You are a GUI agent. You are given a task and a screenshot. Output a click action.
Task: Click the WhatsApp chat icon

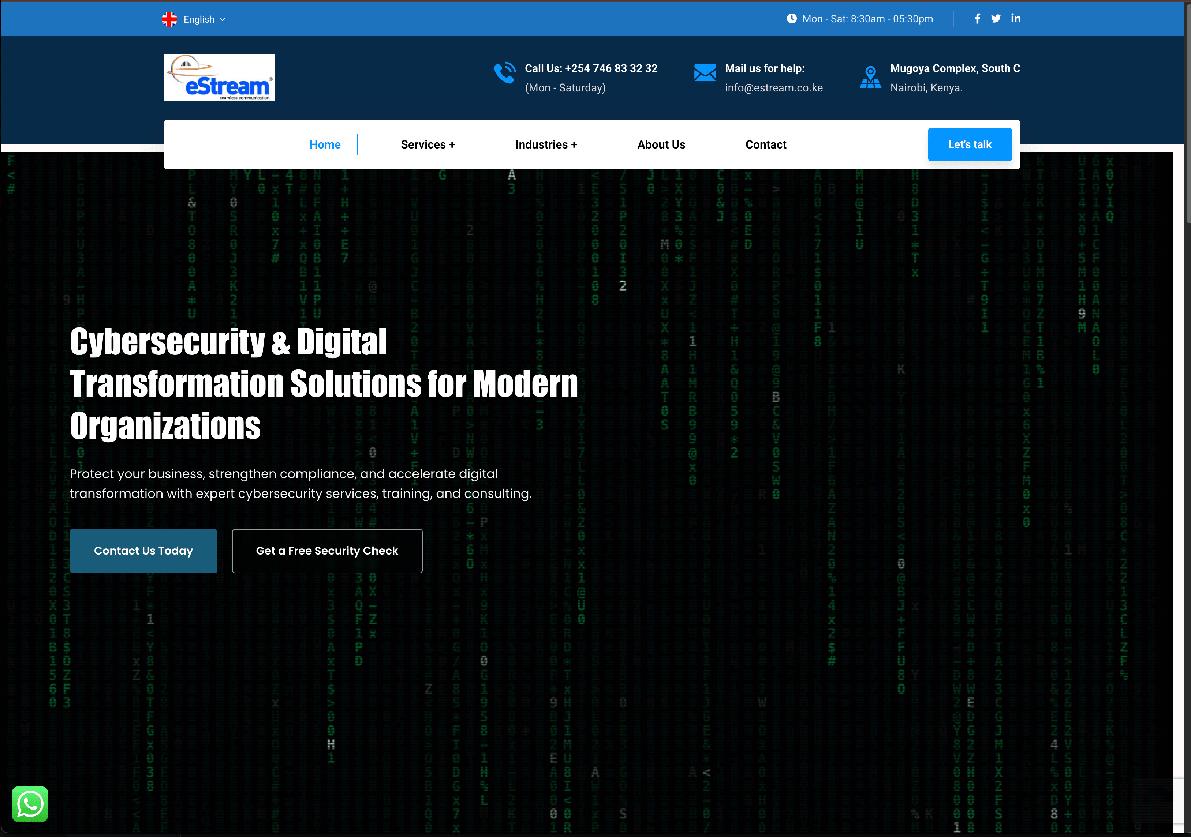pyautogui.click(x=30, y=804)
